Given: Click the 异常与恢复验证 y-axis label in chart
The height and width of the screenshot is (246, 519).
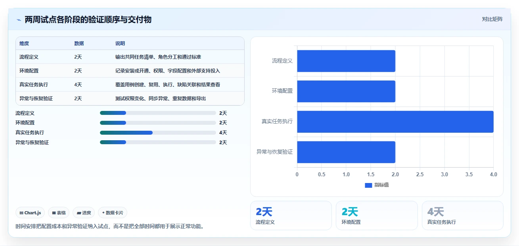Looking at the screenshot, I should point(275,152).
